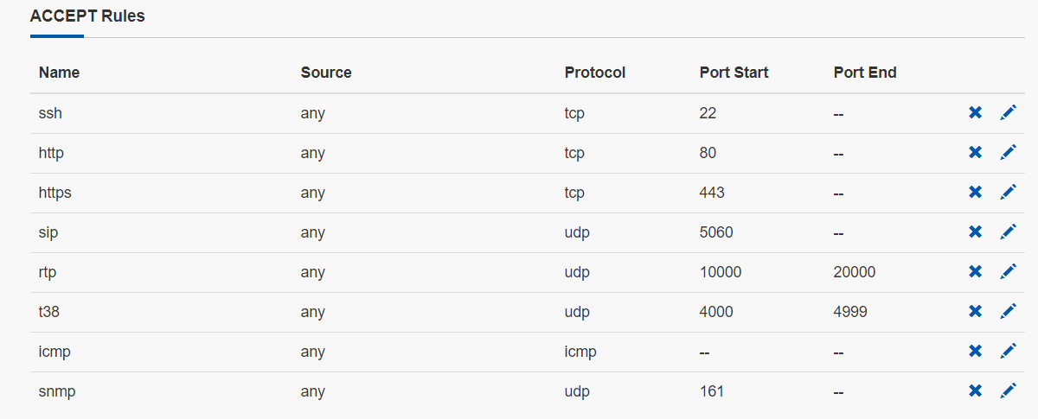Click the Port Start column header

[734, 73]
